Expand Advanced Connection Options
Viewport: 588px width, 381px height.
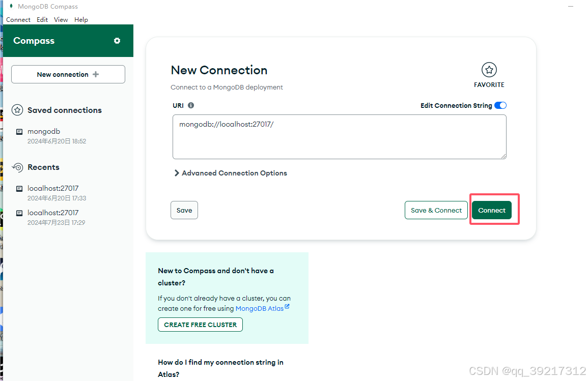coord(231,173)
